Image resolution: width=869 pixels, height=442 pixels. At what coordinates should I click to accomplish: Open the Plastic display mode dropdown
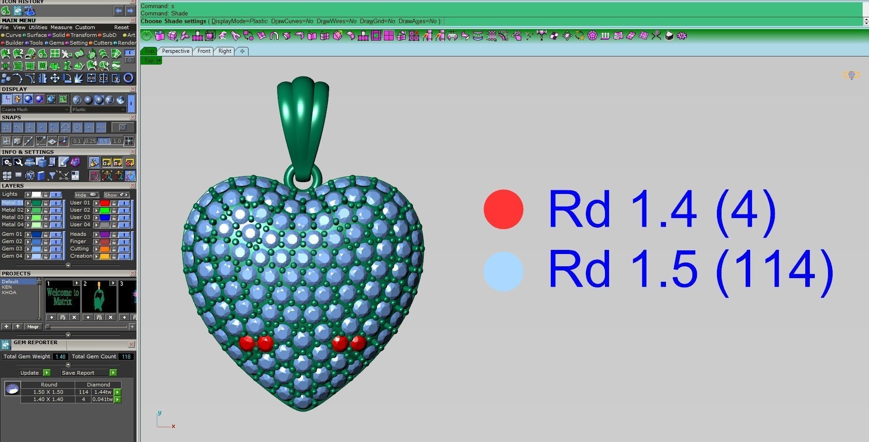tap(98, 110)
